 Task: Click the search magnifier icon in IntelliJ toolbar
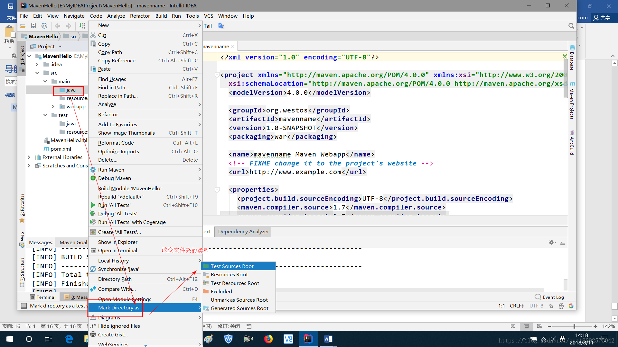pos(571,26)
